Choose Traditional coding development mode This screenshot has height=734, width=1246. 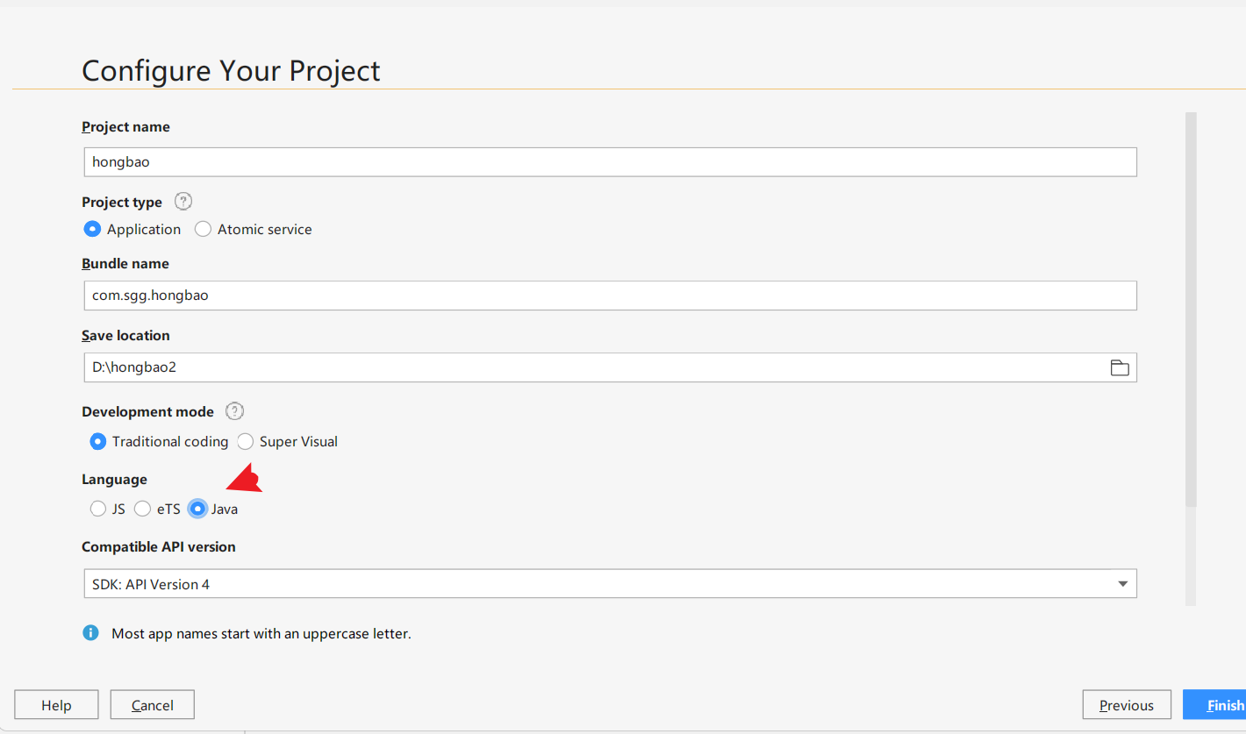[98, 441]
